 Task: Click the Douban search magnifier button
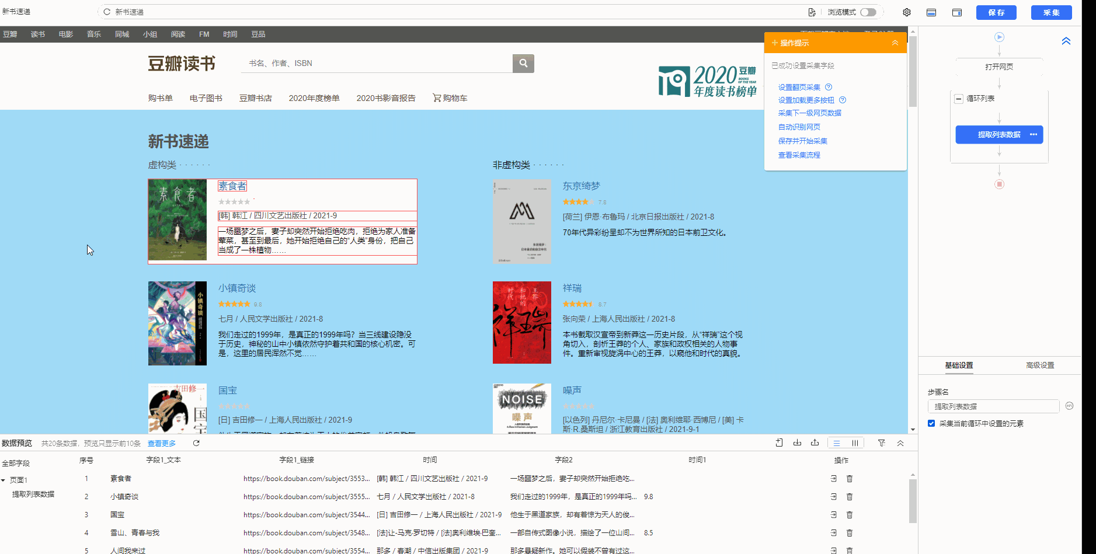click(x=523, y=63)
